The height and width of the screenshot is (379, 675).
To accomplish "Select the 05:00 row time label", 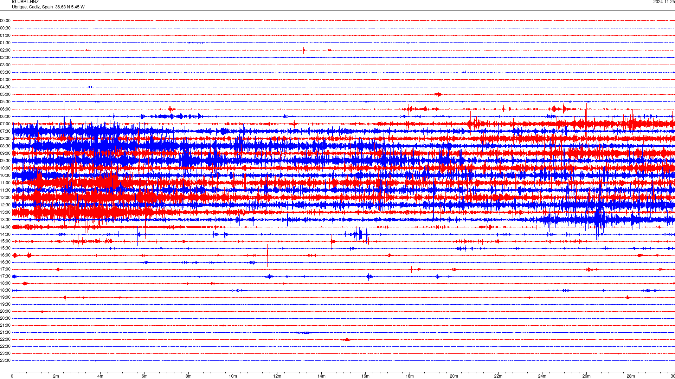I will (5, 94).
